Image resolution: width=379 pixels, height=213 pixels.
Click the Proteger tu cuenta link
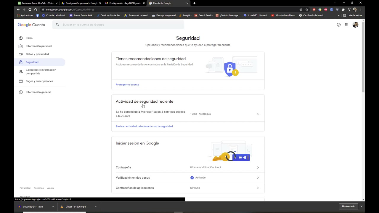tap(127, 85)
